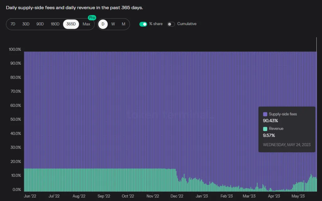This screenshot has height=201, width=322.
Task: Disable the % share toggle
Action: coord(143,24)
